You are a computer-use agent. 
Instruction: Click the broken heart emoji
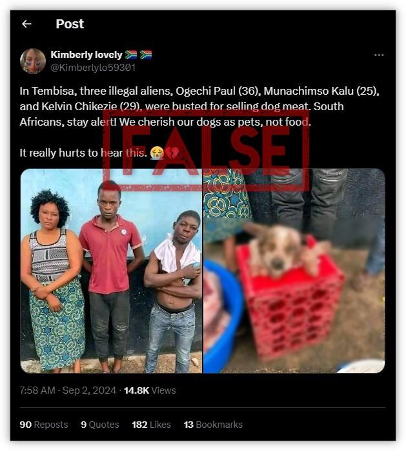click(x=172, y=153)
